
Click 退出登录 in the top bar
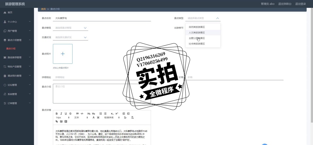(300, 4)
